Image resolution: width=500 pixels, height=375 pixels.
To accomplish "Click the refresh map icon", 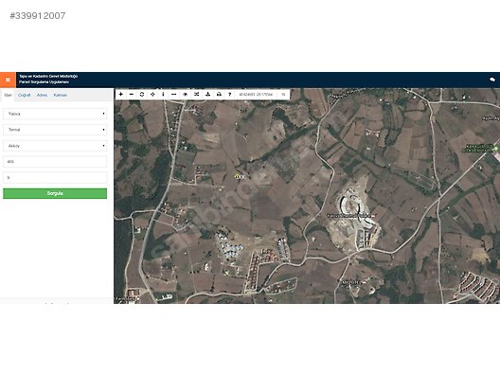I will [x=142, y=94].
